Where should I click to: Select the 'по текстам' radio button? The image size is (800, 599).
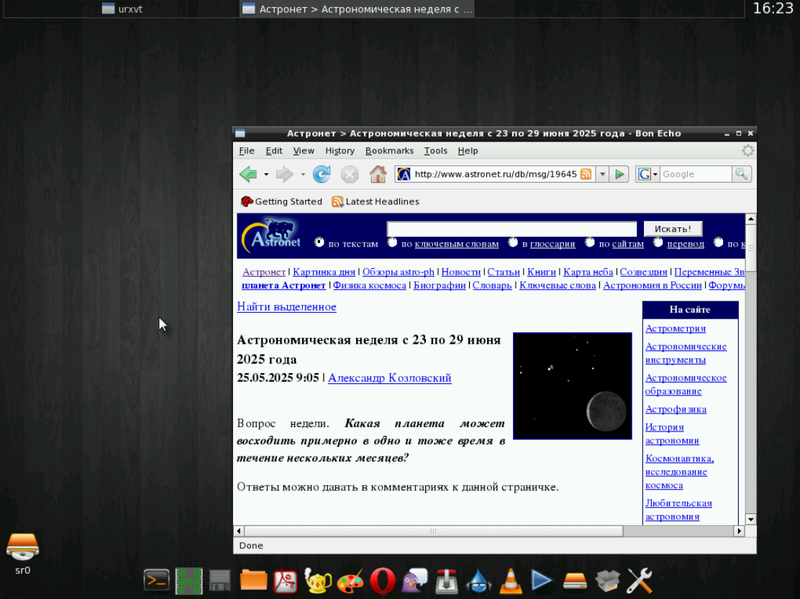pos(319,242)
